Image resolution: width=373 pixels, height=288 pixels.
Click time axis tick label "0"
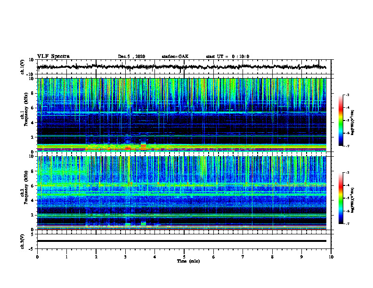coord(37,257)
